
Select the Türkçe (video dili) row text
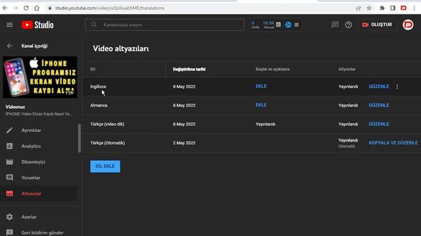[107, 124]
